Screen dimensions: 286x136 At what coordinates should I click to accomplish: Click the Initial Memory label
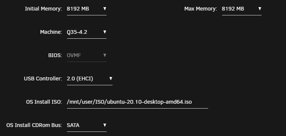point(43,9)
